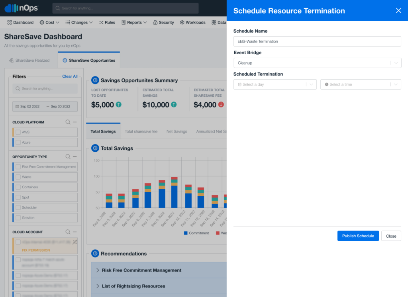This screenshot has height=297, width=408.
Task: Click the Recommendations section icon
Action: [x=95, y=253]
